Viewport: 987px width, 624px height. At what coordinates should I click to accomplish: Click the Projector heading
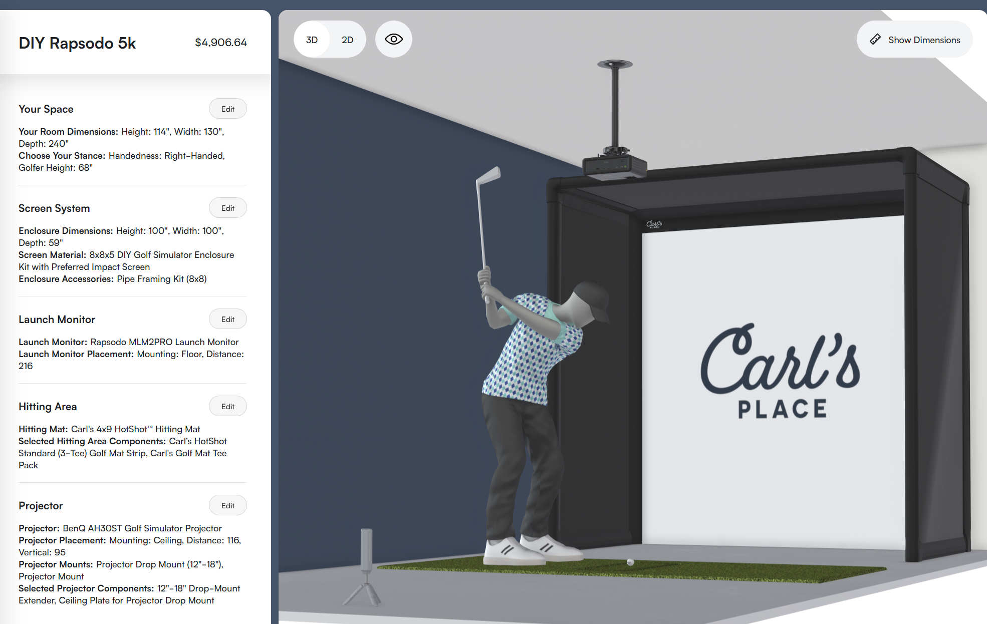pyautogui.click(x=41, y=506)
